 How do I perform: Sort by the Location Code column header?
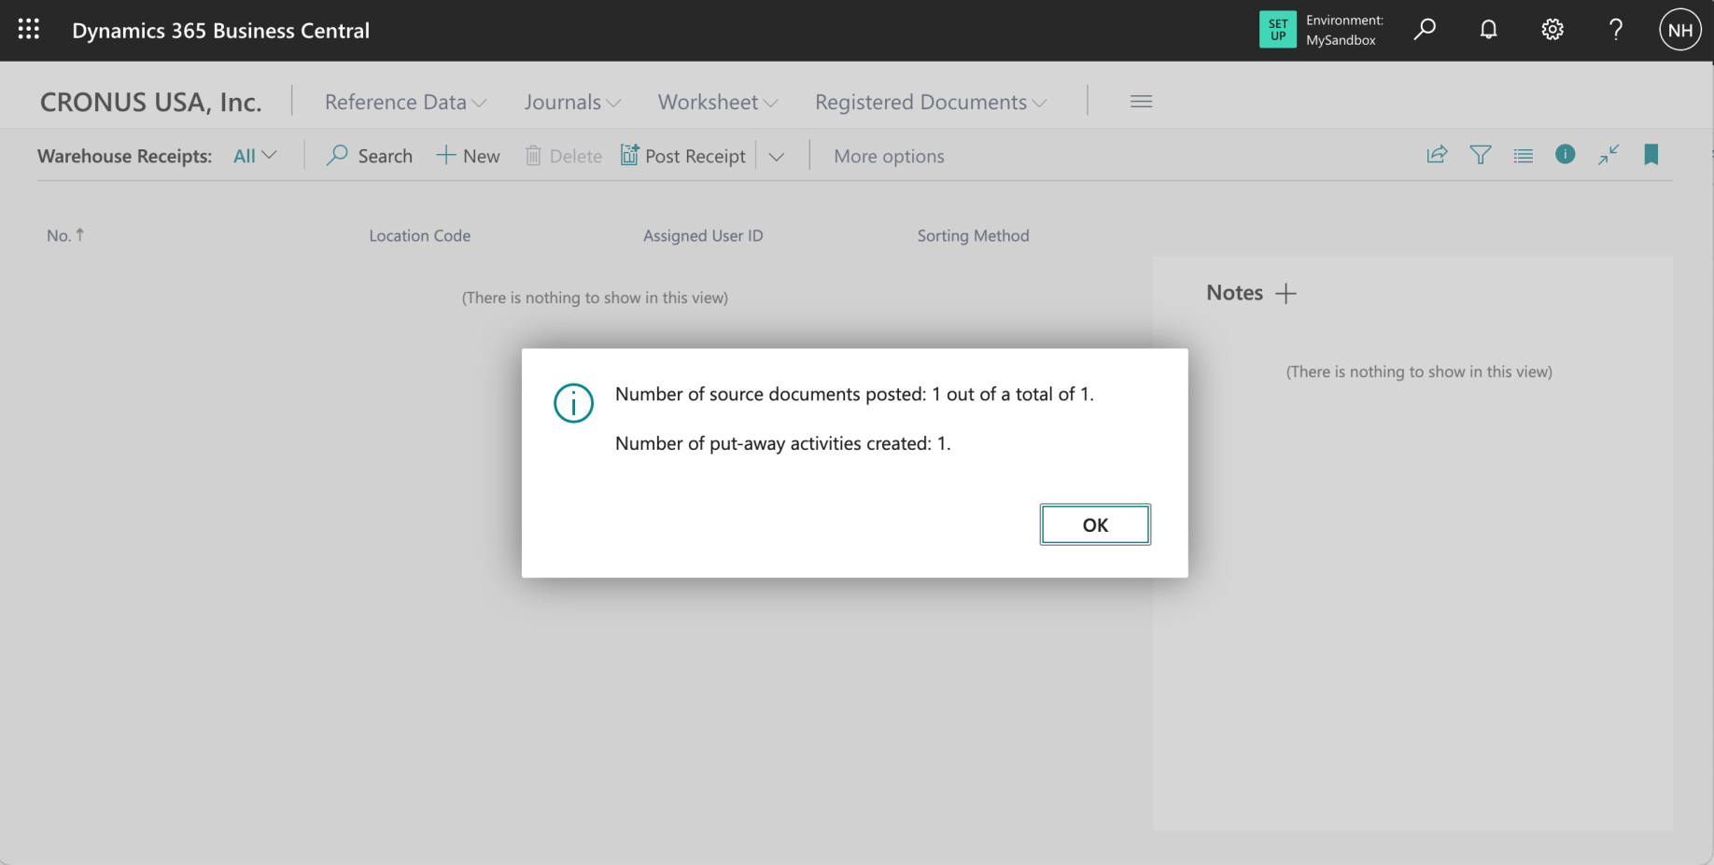[x=419, y=236]
